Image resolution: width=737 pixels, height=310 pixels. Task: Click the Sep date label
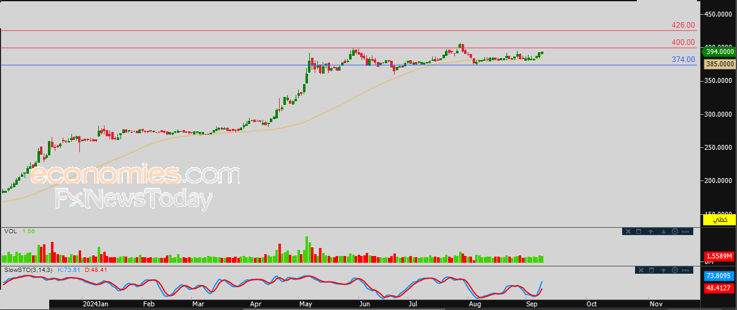click(532, 304)
